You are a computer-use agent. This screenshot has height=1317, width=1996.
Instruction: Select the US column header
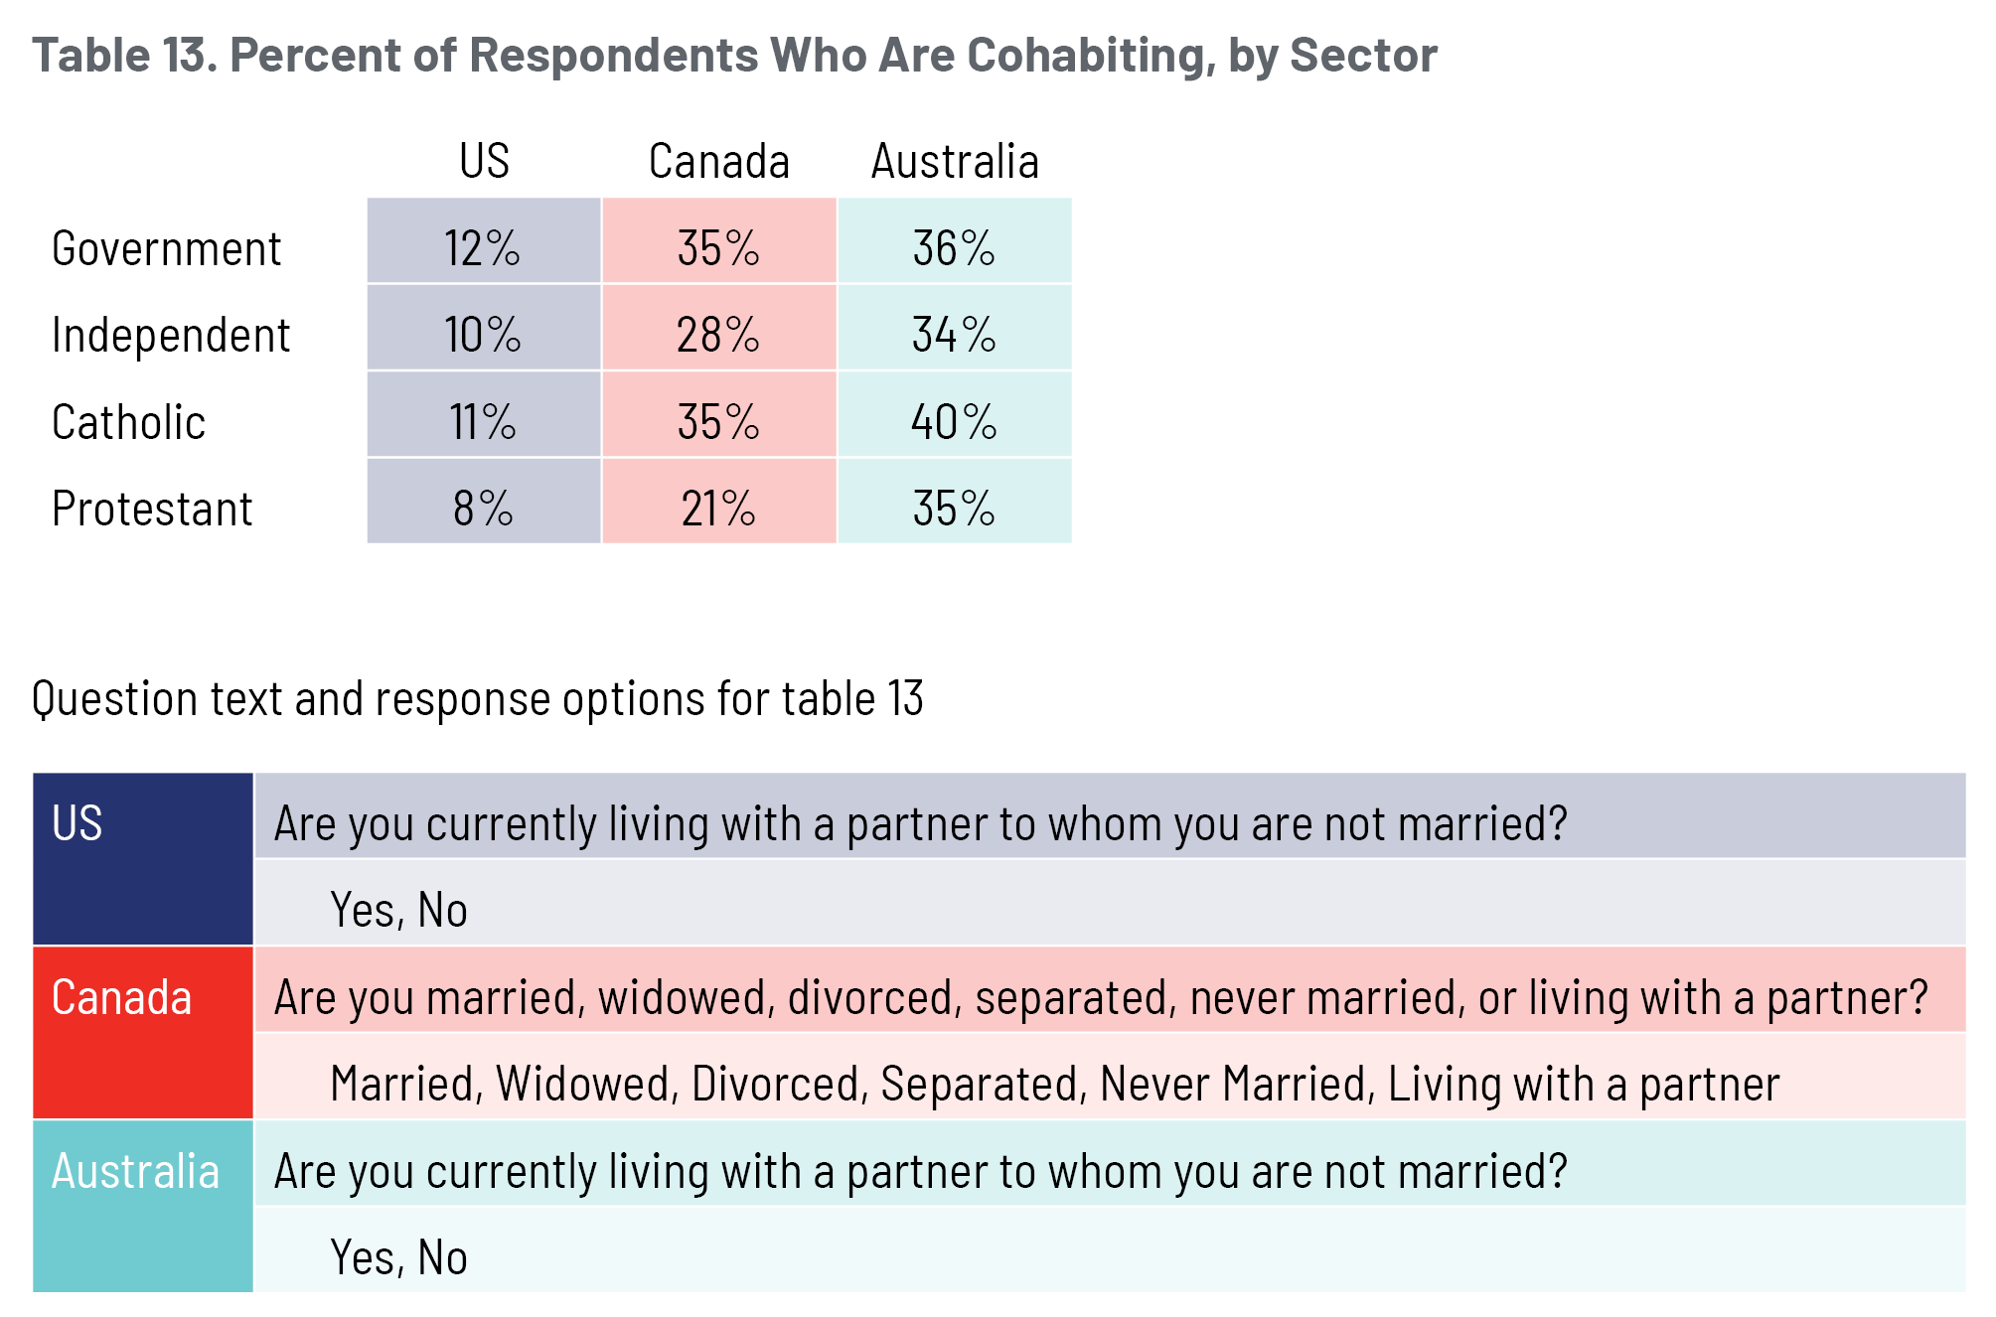coord(484,161)
